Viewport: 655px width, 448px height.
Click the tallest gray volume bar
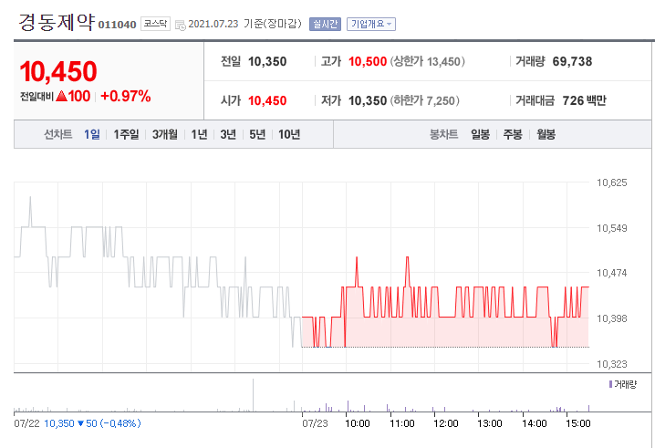[x=253, y=395]
